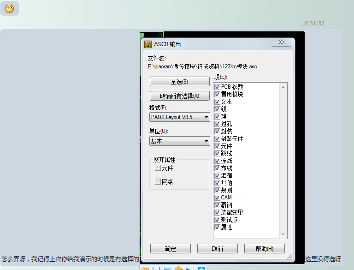Viewport: 354px width, 270px height.
Task: Confirm with the 确定 button
Action: click(x=171, y=249)
